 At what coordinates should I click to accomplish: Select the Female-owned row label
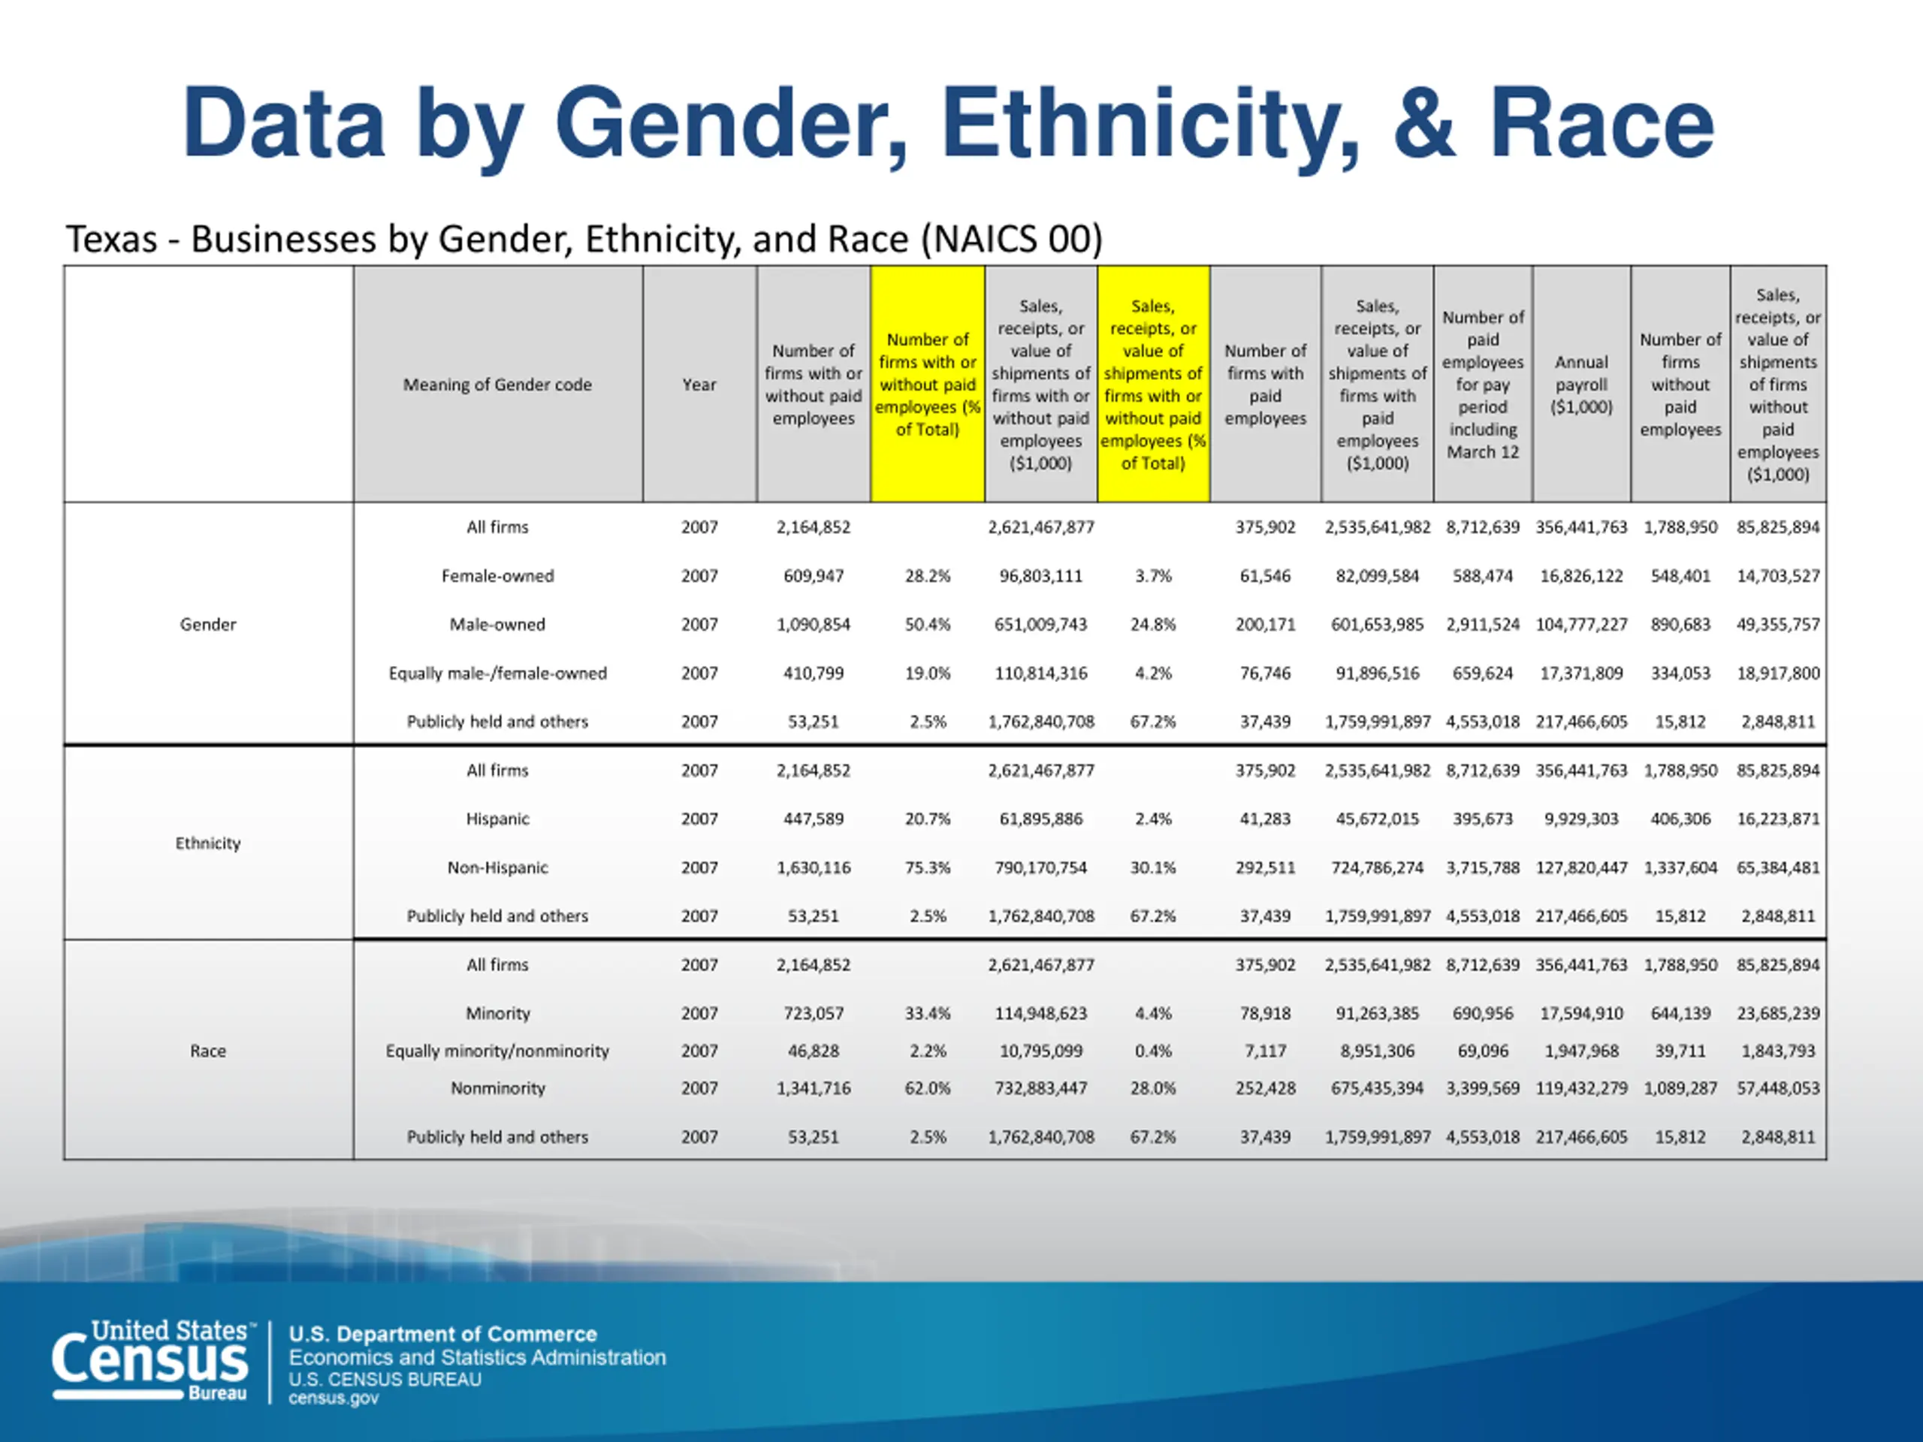pyautogui.click(x=497, y=575)
